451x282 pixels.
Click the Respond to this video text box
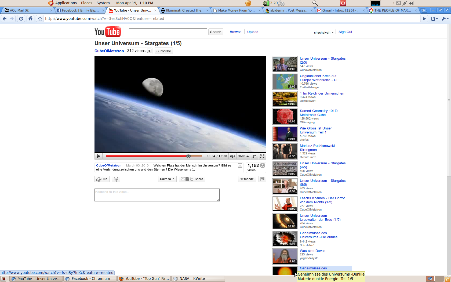(x=157, y=195)
